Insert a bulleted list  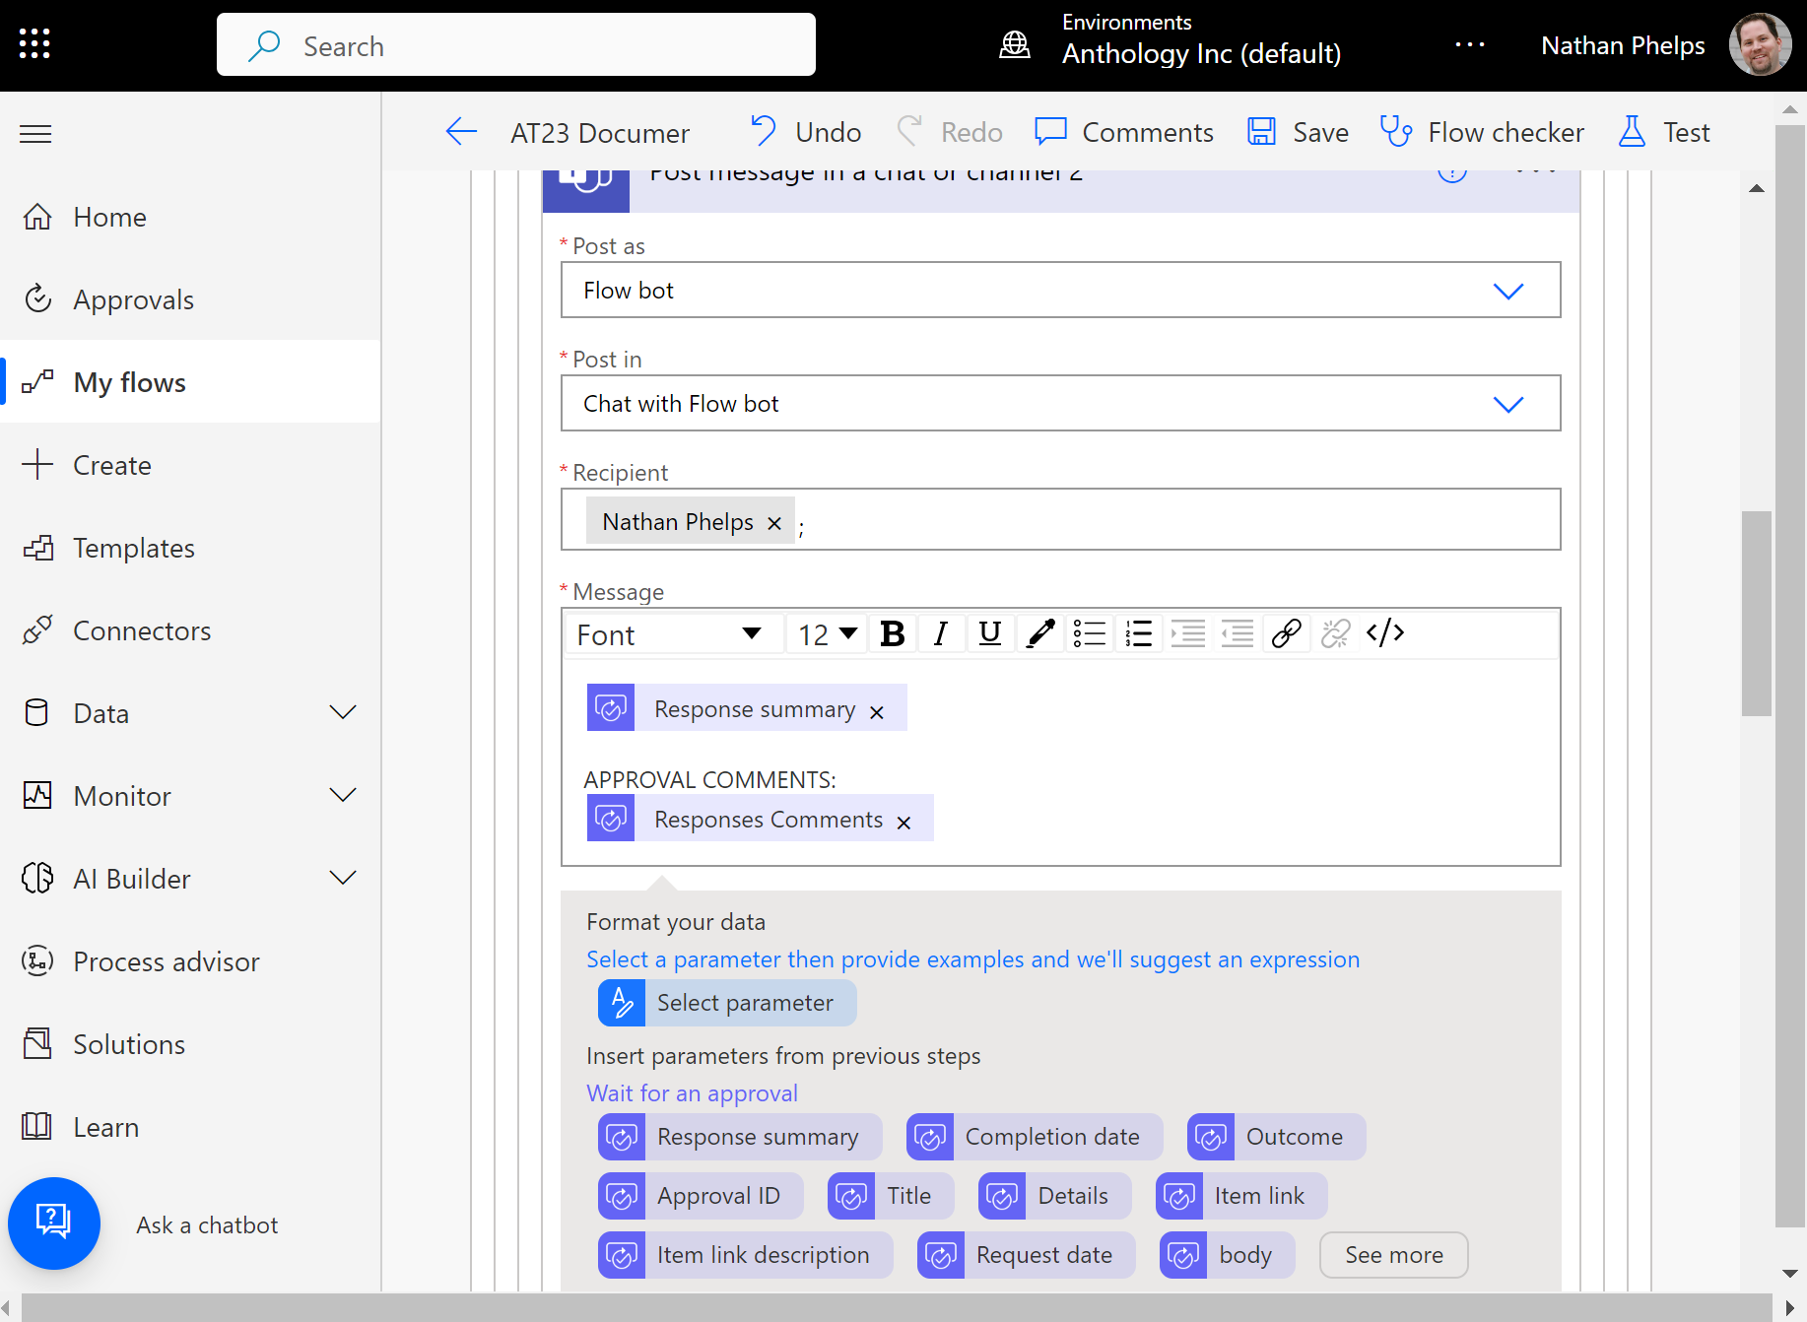coord(1090,634)
